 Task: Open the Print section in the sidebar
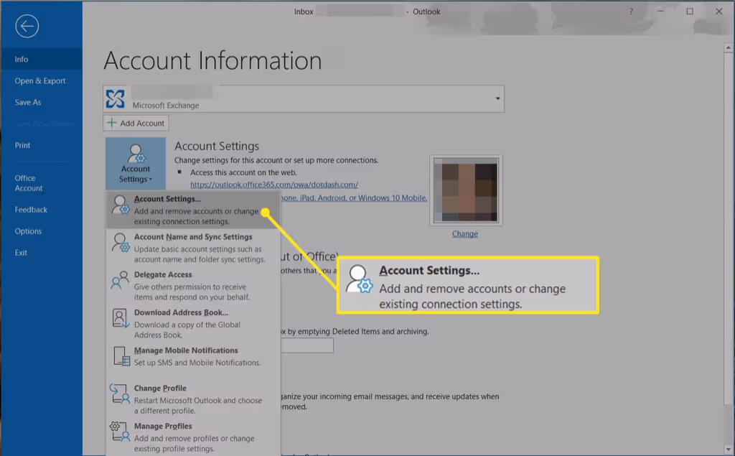pyautogui.click(x=22, y=145)
